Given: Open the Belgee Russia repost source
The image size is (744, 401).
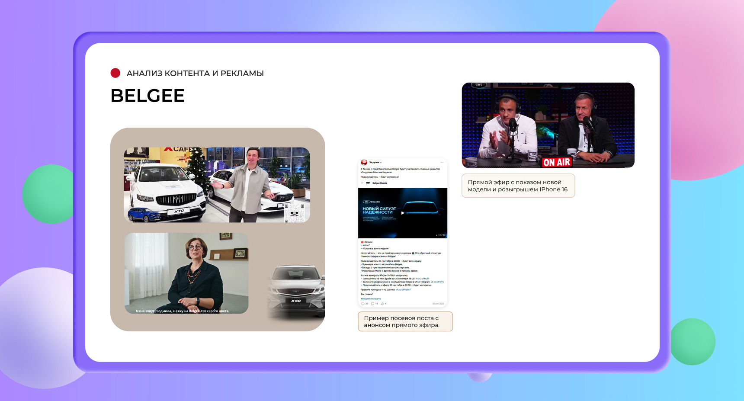Looking at the screenshot, I should coord(380,183).
